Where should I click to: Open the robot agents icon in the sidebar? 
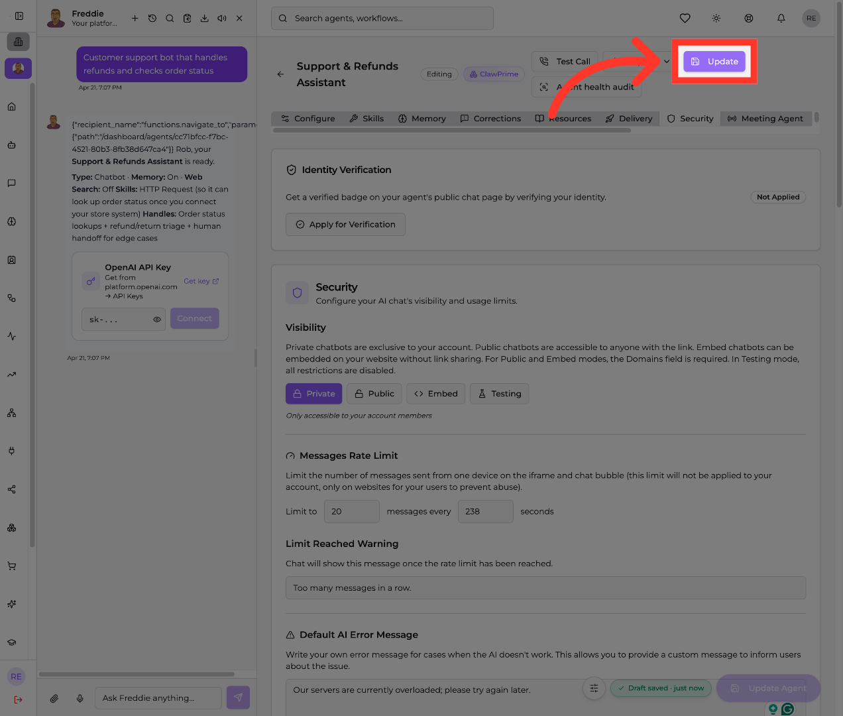click(11, 145)
